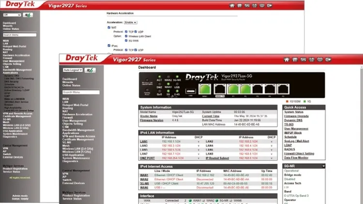Screen dimensions: 363x204
Task: Toggle the IPsec protocol UDP checkbox
Action: (x=136, y=50)
